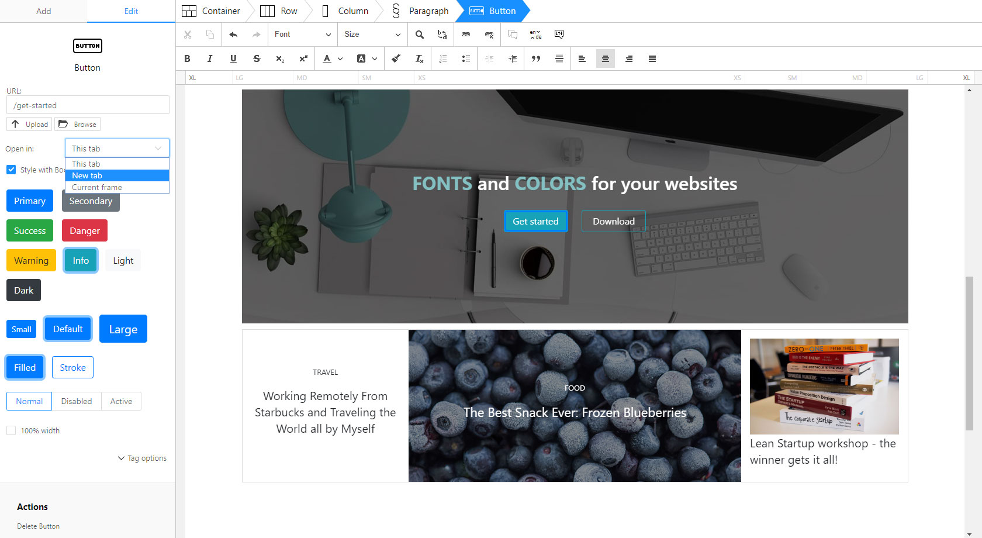Align text to the right
Screen dimensions: 982x538
[629, 58]
